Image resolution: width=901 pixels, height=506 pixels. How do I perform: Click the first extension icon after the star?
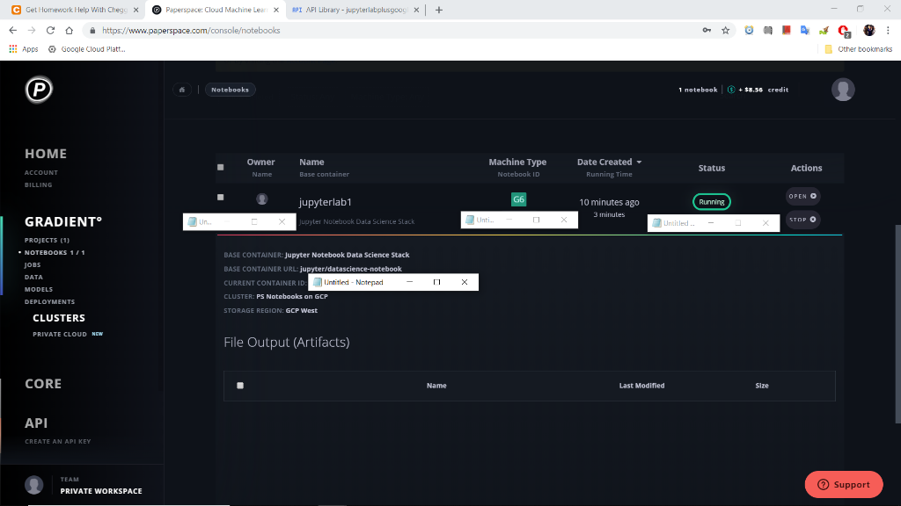point(749,31)
